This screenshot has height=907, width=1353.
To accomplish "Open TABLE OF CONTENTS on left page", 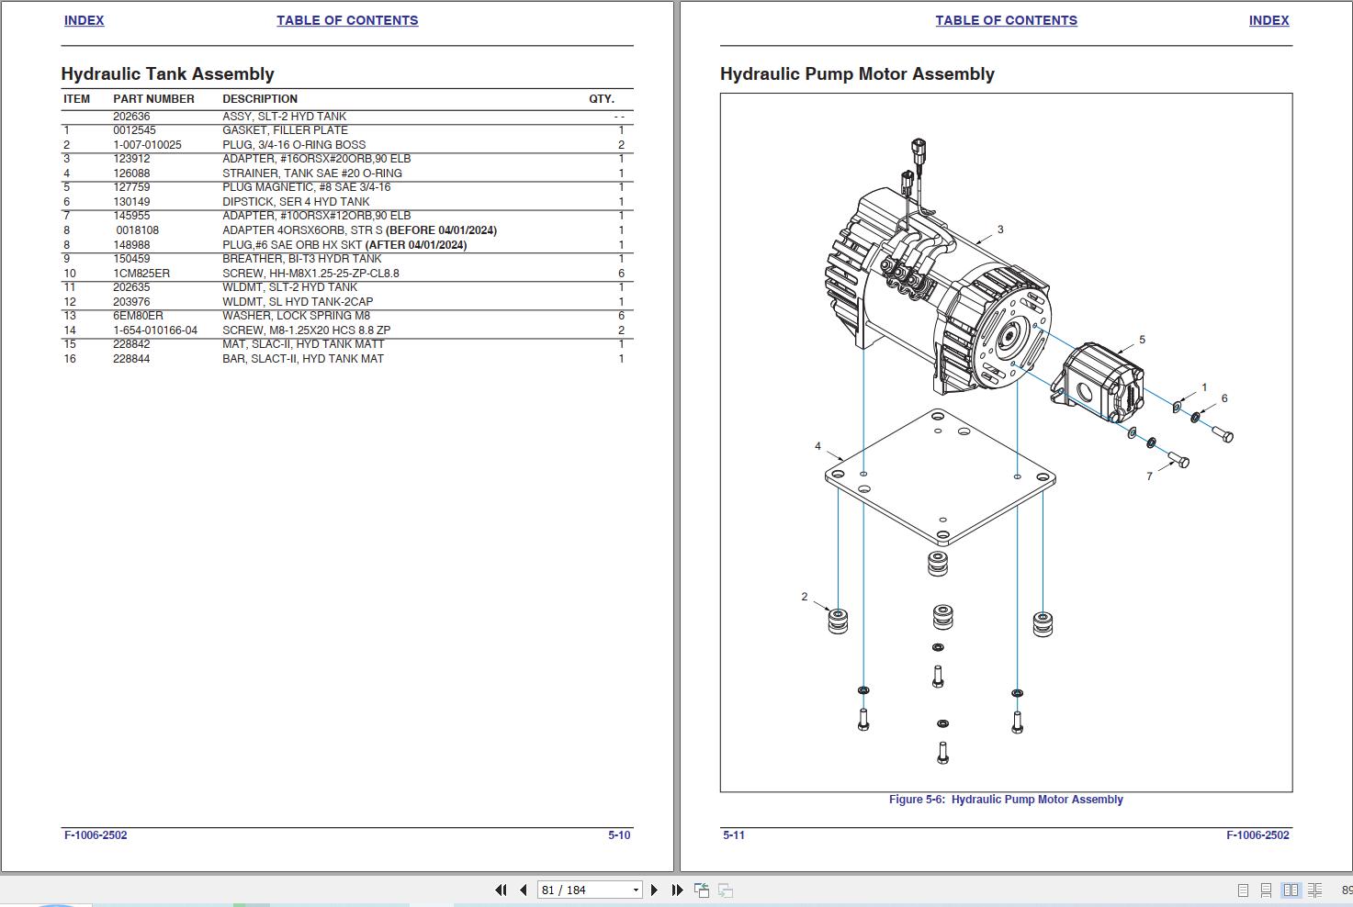I will [x=347, y=20].
